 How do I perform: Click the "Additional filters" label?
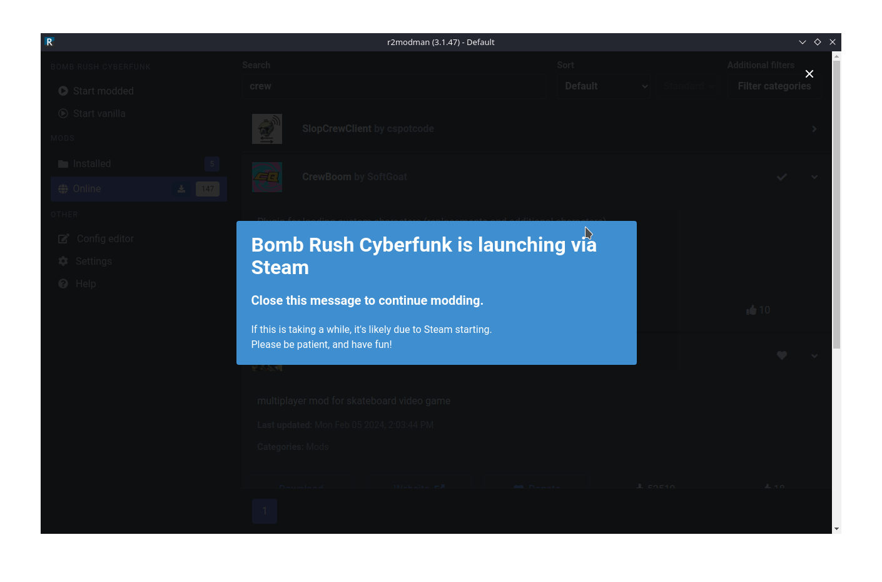click(761, 65)
